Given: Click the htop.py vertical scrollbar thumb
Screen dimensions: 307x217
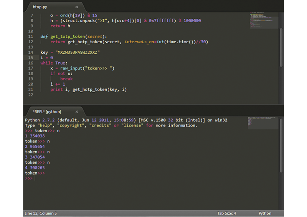Looking at the screenshot, I should [x=281, y=48].
